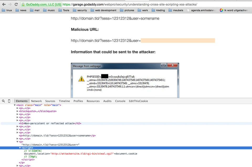Switch to the Network tab
252x167 pixels.
click(x=36, y=101)
